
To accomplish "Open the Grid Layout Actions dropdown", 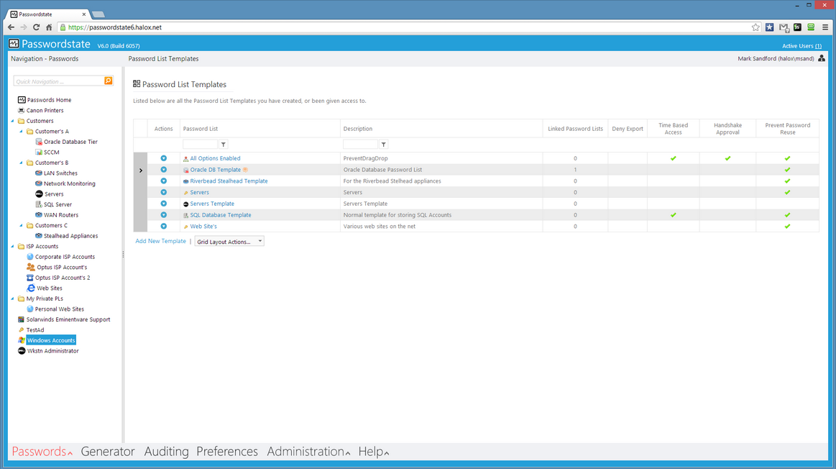I will (x=229, y=242).
